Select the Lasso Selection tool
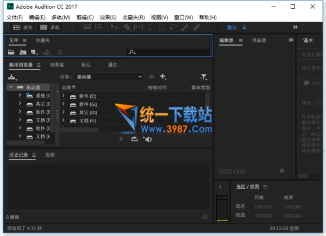Screen dimensions: 326x236 coord(173,27)
